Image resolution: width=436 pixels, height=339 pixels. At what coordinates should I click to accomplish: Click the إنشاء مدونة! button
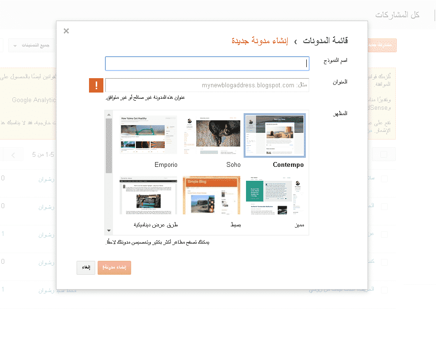114,268
